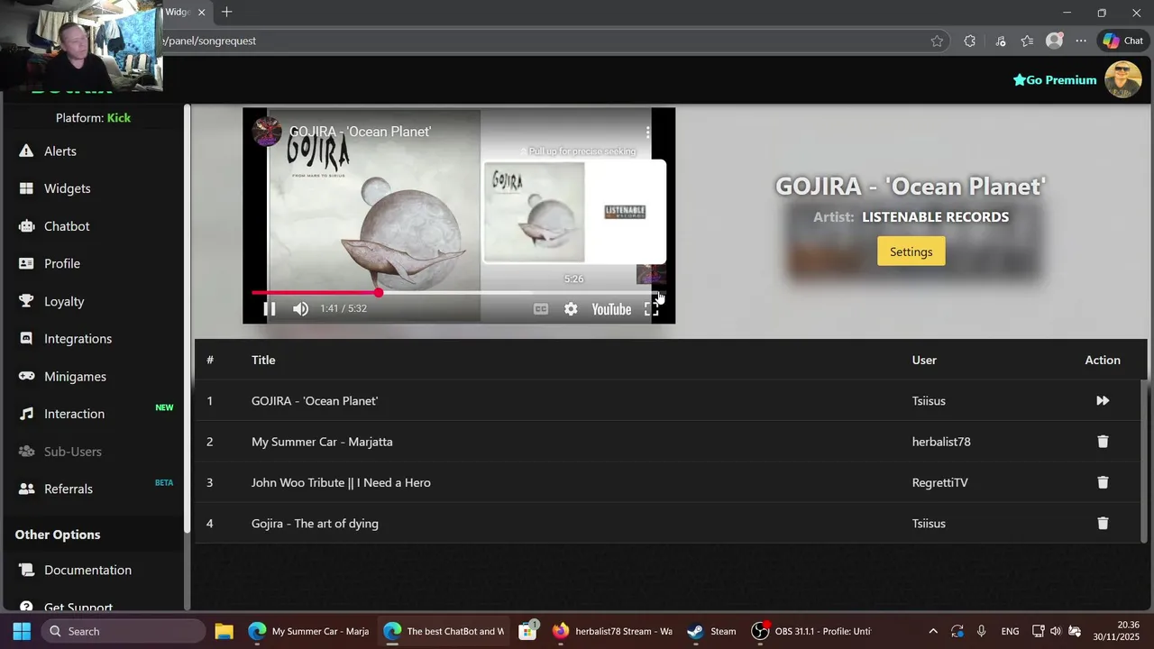Add this page to browser favorites

937,41
